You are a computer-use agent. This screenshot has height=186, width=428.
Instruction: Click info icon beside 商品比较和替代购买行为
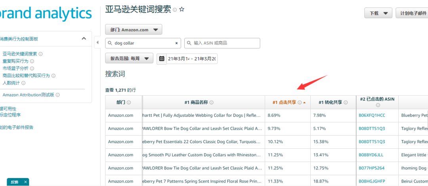(53, 76)
